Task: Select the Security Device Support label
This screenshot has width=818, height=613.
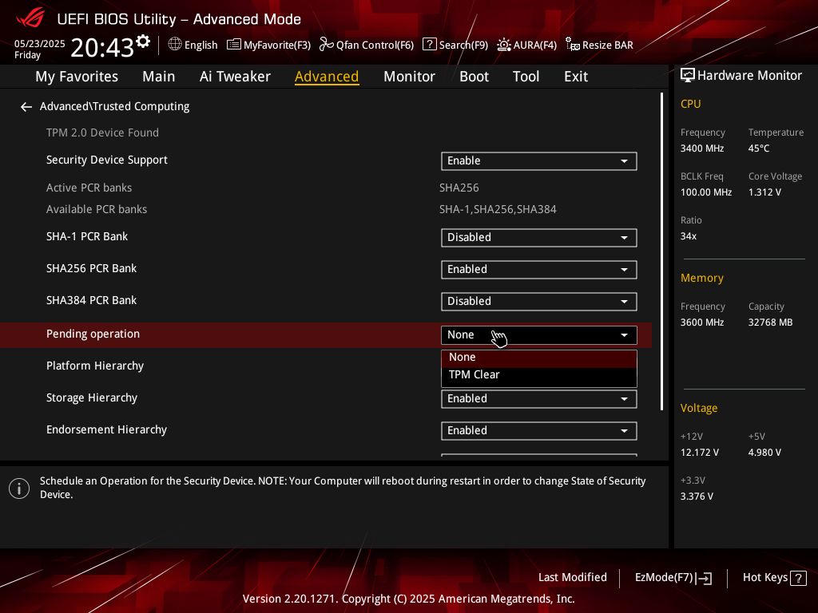Action: pyautogui.click(x=107, y=160)
